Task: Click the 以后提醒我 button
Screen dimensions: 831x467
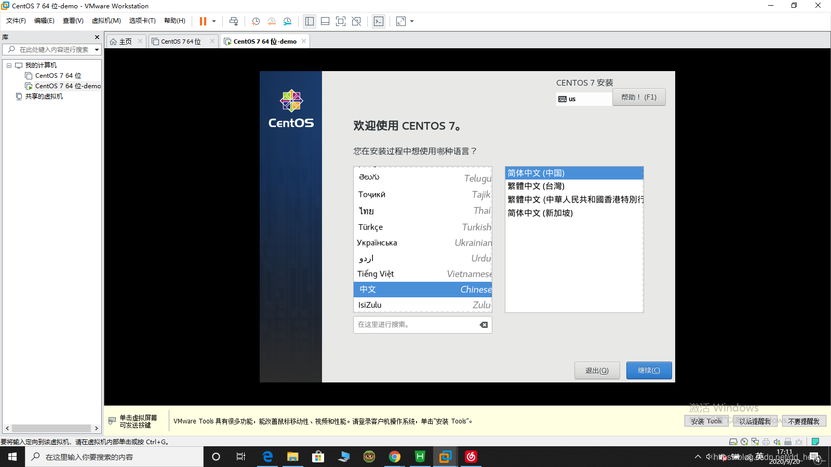Action: (x=755, y=421)
